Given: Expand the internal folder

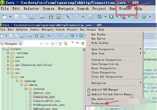Looking at the screenshot, I should [26, 89].
